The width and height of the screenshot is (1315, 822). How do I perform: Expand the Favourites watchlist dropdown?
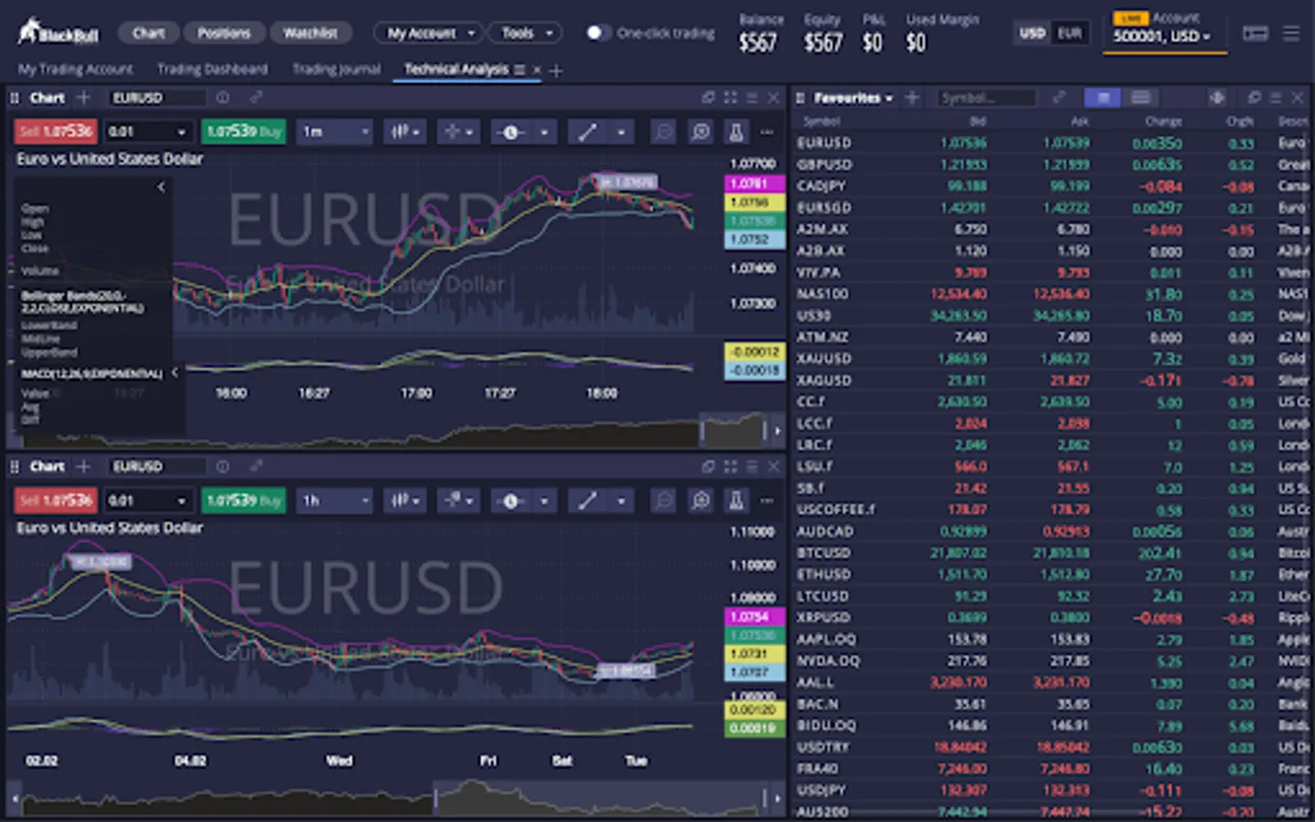pos(847,98)
